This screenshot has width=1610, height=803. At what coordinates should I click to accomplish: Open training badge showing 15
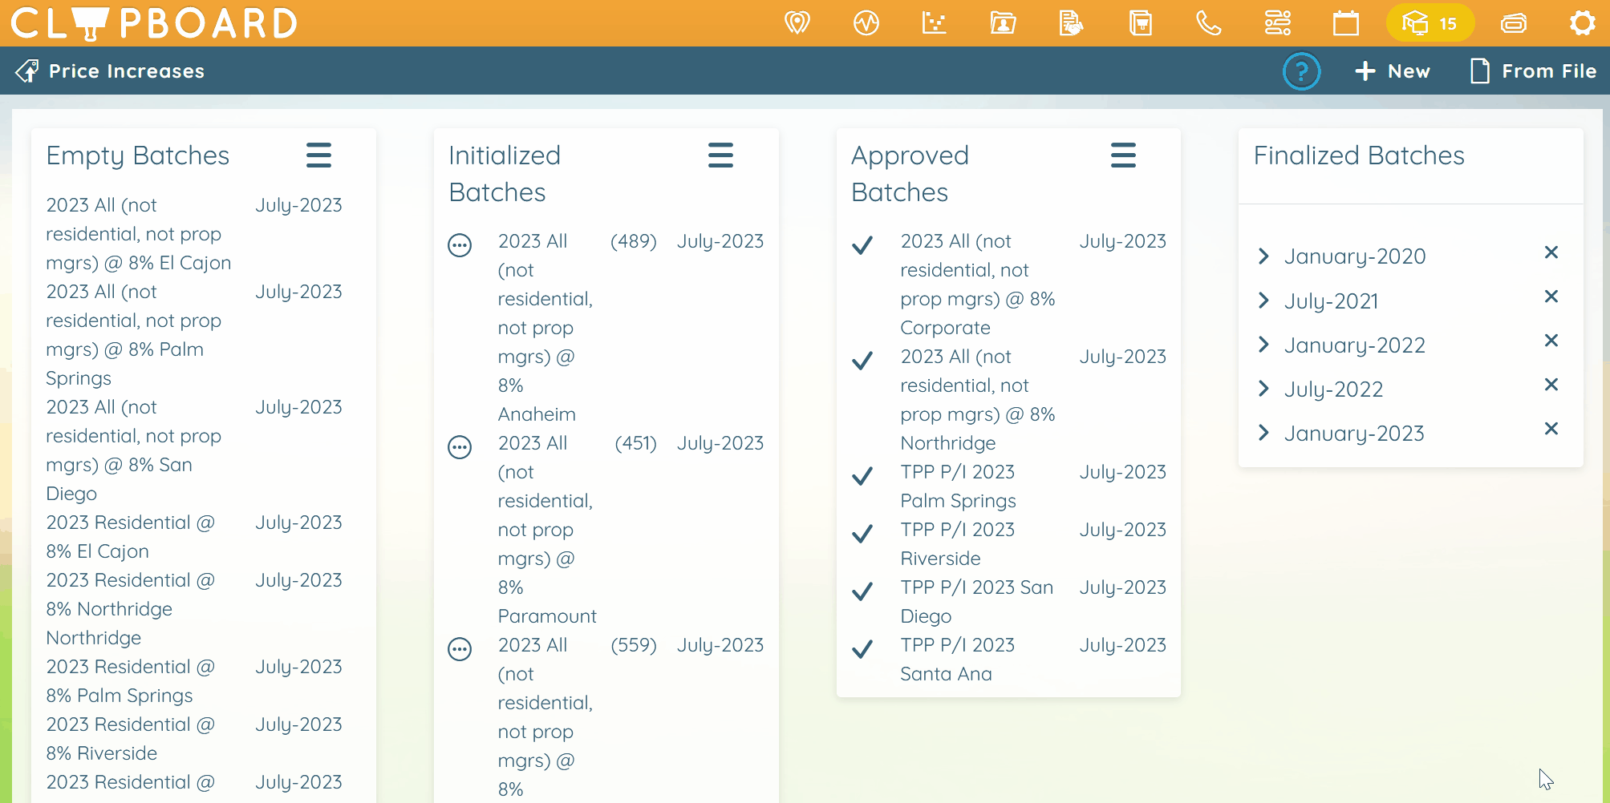(1430, 22)
